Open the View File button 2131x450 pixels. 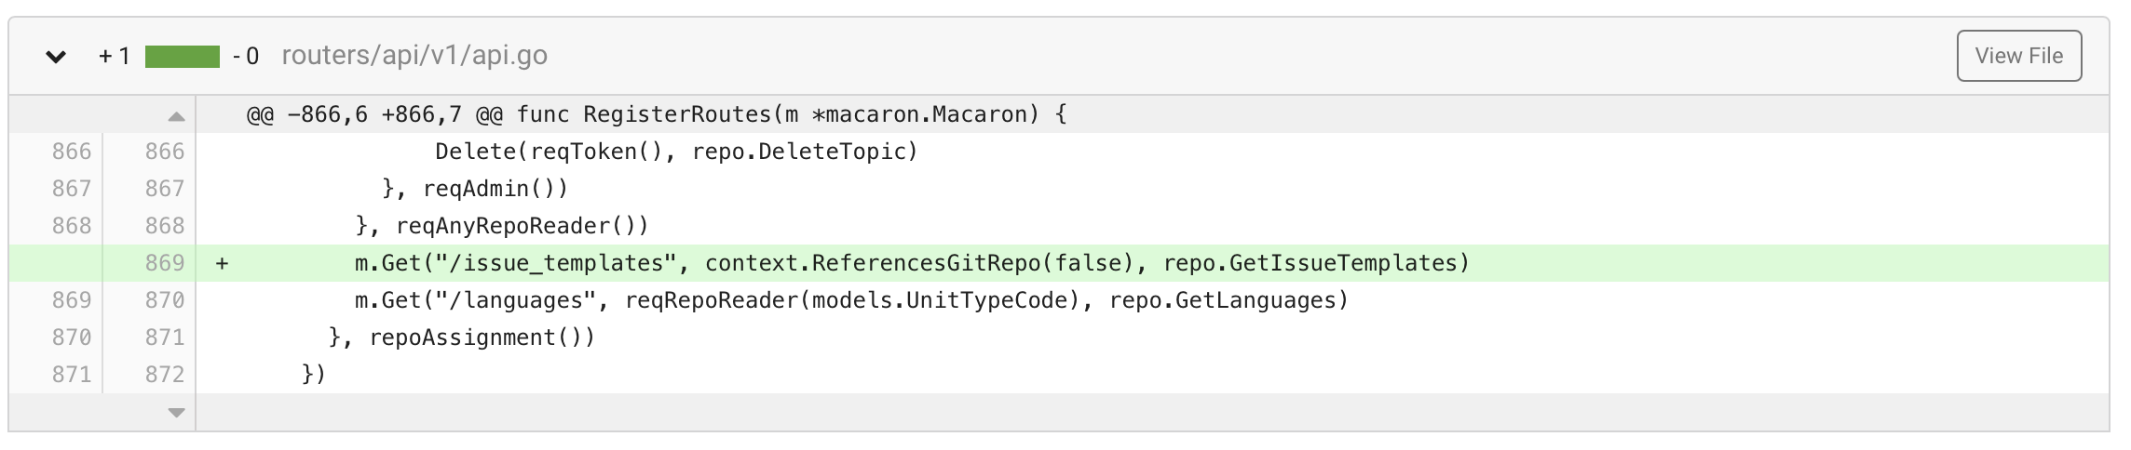pos(2018,56)
